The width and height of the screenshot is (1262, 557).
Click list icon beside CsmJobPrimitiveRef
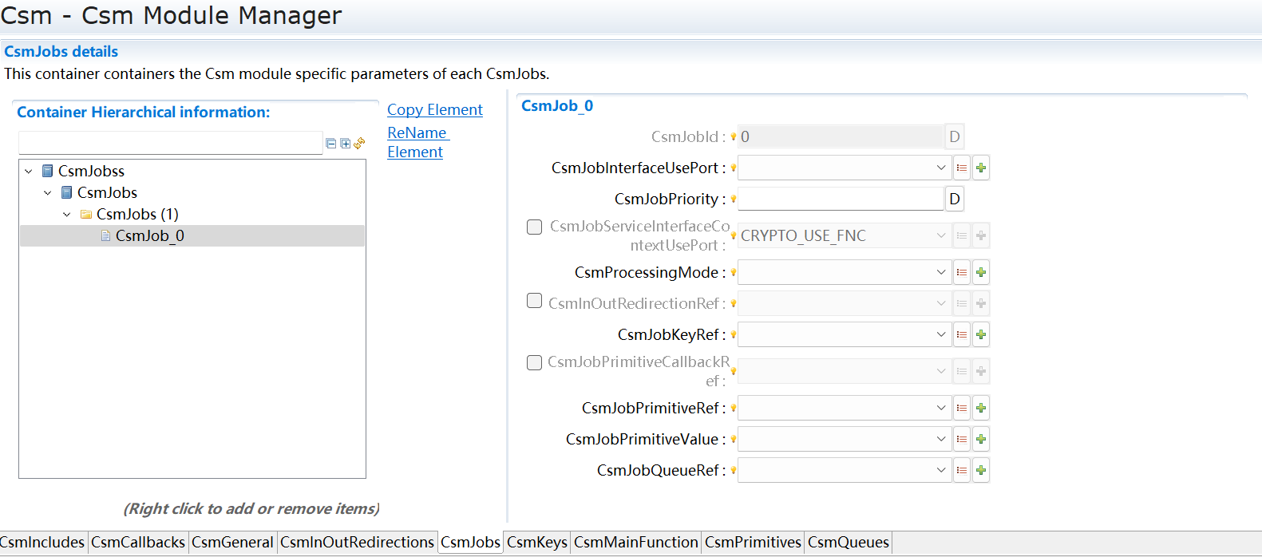962,408
